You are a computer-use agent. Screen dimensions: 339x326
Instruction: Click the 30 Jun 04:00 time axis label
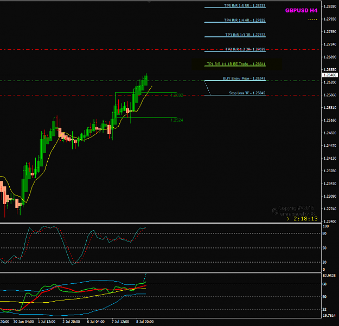coord(23,322)
